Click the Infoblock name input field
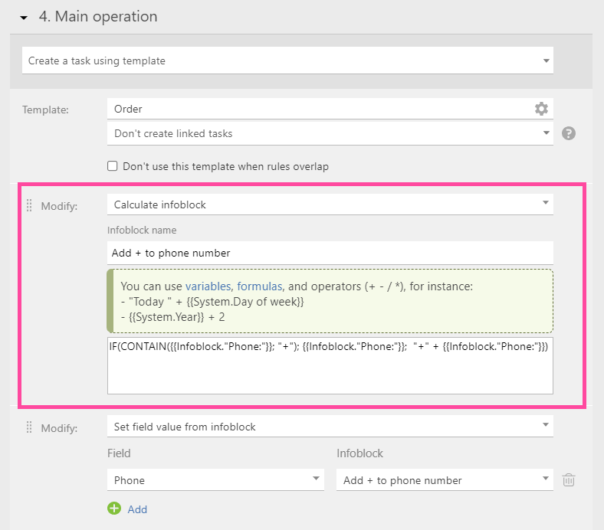 point(330,253)
